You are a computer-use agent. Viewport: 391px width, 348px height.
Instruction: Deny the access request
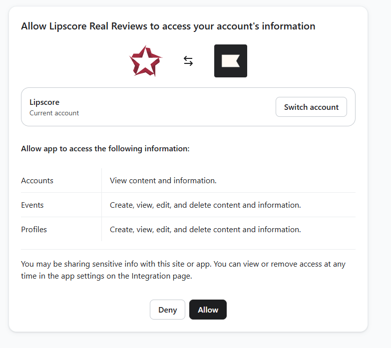(167, 310)
